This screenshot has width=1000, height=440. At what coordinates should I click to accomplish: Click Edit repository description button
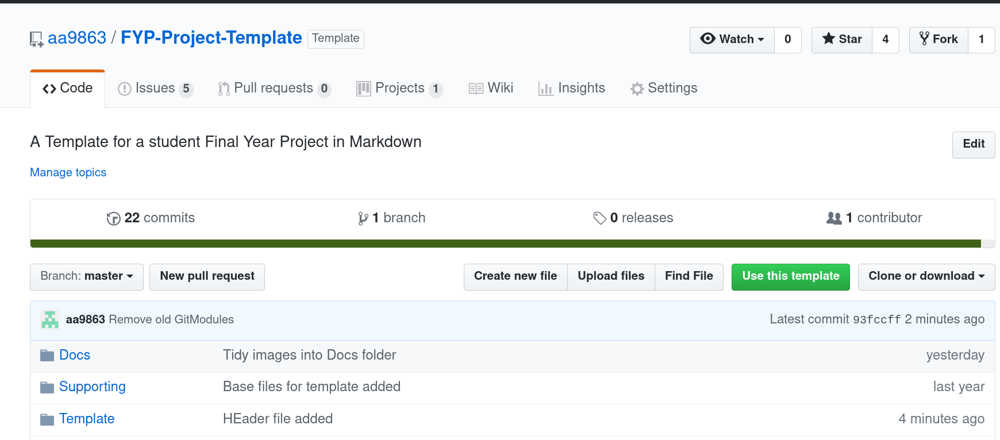974,145
